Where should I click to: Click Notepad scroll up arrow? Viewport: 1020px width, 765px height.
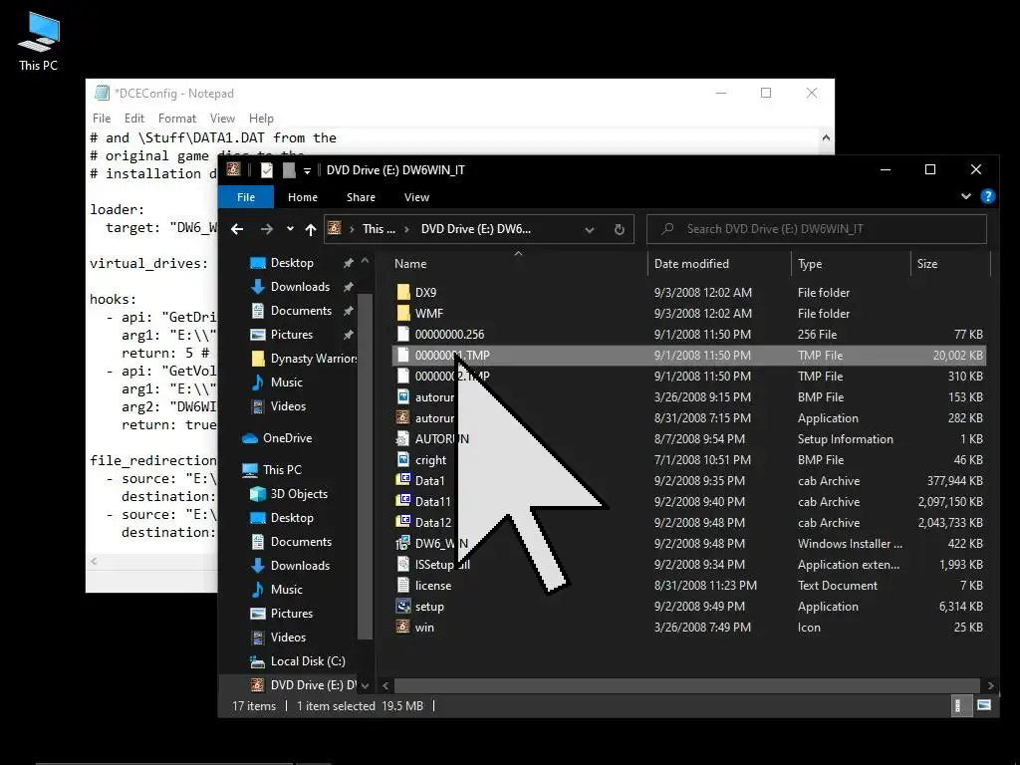pos(826,137)
